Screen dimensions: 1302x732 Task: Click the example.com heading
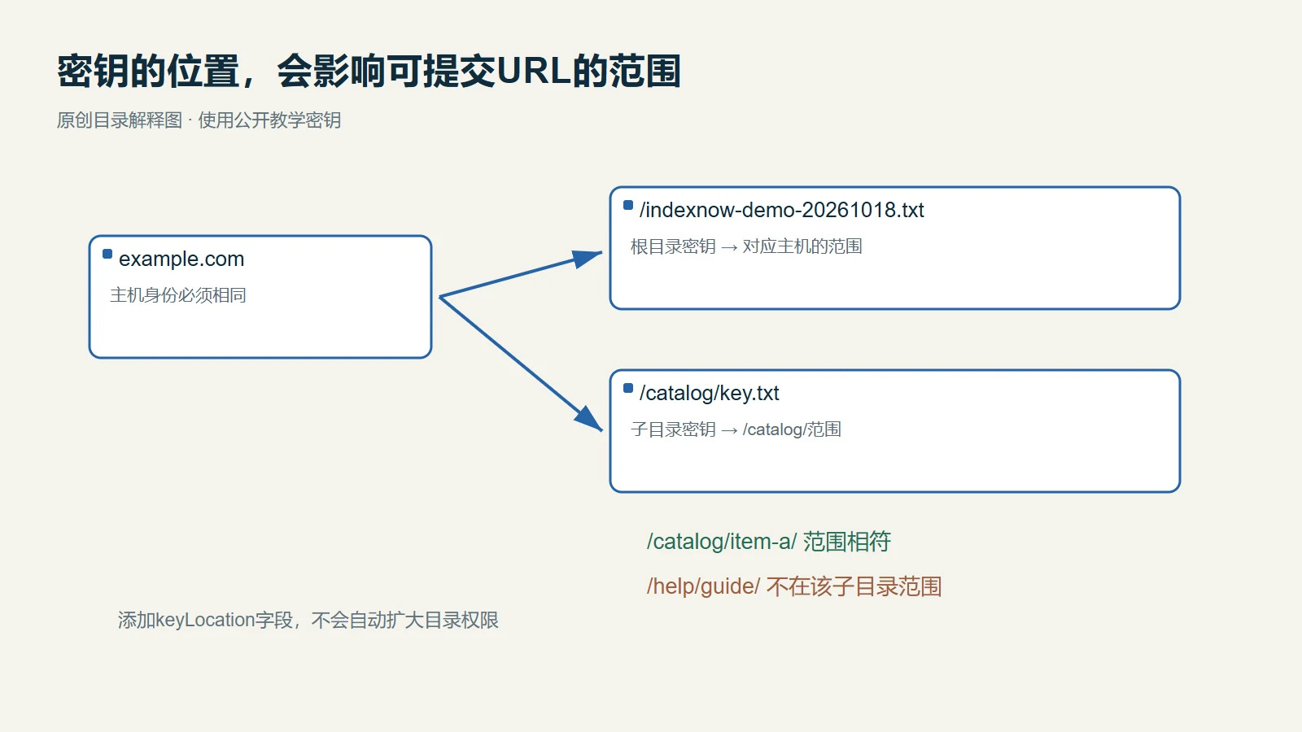point(181,259)
